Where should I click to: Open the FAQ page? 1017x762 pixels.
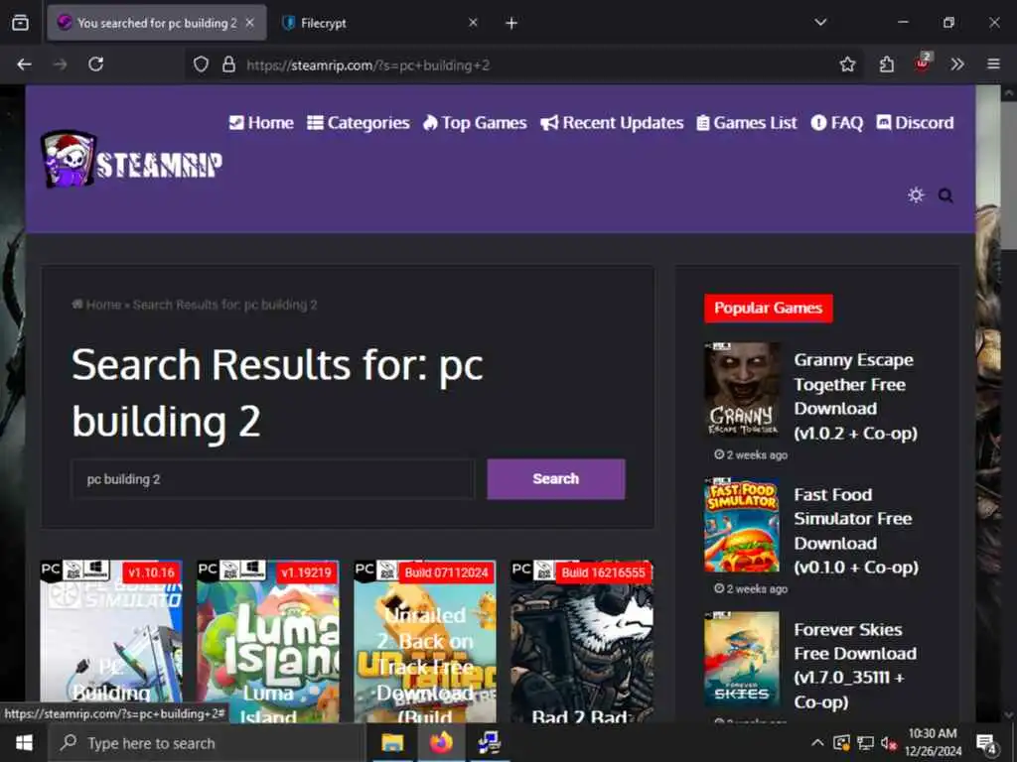pos(837,122)
